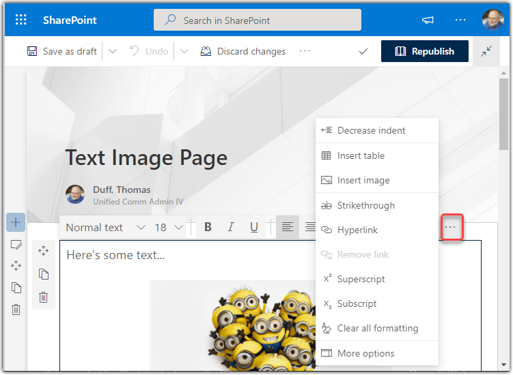Expand the Save as draft dropdown arrow
Image resolution: width=513 pixels, height=375 pixels.
(113, 51)
